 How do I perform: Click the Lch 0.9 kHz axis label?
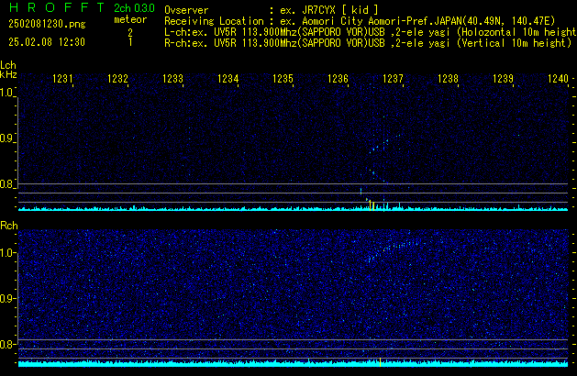click(x=6, y=138)
